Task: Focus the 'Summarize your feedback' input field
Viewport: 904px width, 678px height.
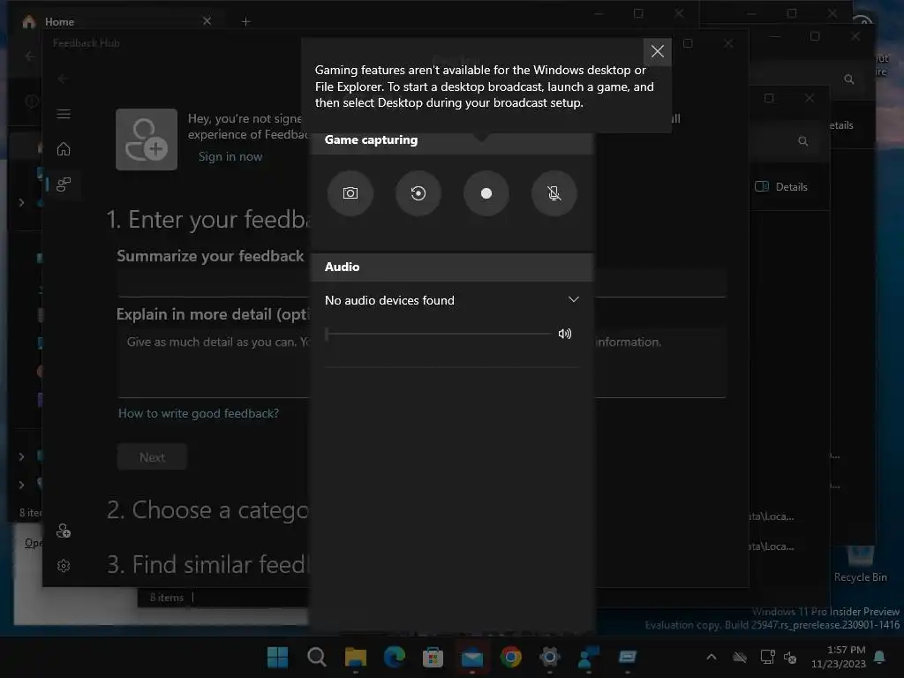Action: pos(421,284)
